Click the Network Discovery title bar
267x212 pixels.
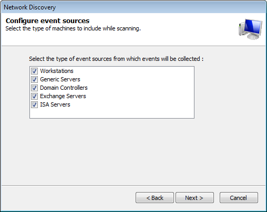pyautogui.click(x=133, y=7)
